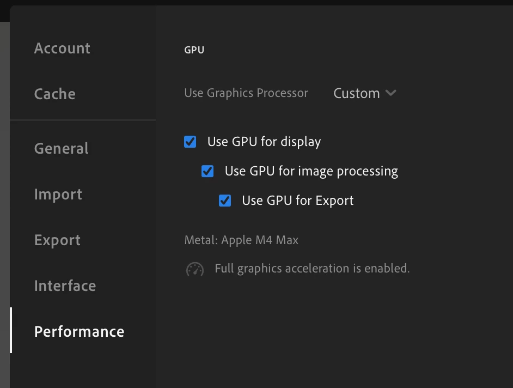
Task: Click the Metal: Apple M4 Max text
Action: tap(241, 240)
